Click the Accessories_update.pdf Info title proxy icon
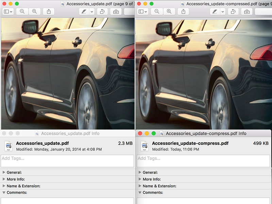Viewport: 272px width, 204px height. tap(37, 133)
